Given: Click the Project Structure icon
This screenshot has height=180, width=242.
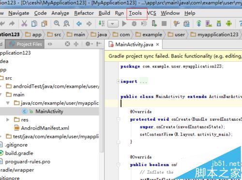Looking at the screenshot, I should [x=186, y=24].
